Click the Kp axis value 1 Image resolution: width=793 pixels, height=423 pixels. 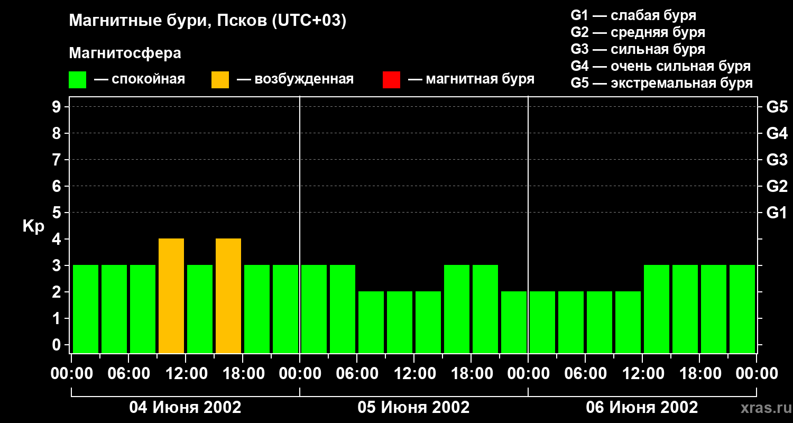click(x=58, y=319)
